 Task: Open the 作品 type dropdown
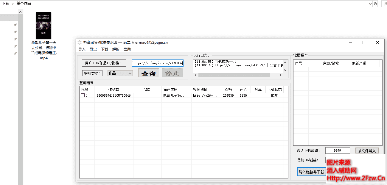coord(120,73)
